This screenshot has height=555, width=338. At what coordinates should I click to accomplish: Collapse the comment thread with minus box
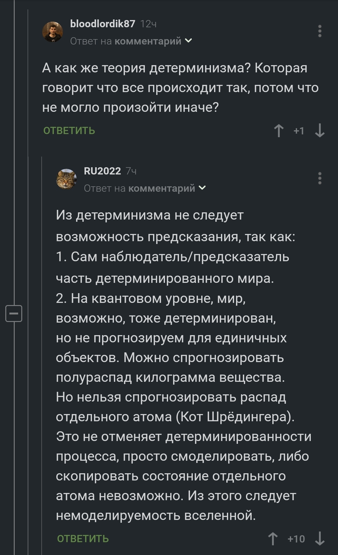14,313
